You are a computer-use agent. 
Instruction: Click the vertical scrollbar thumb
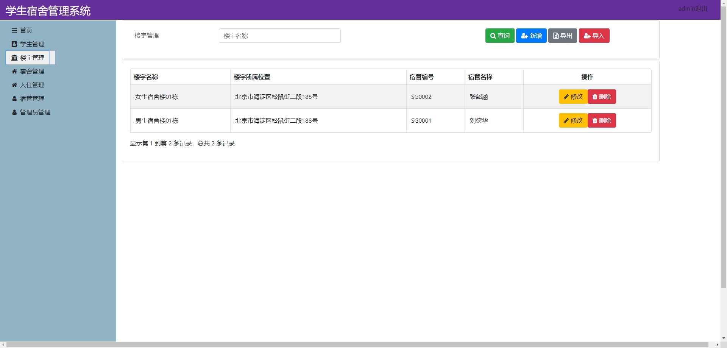click(x=724, y=148)
